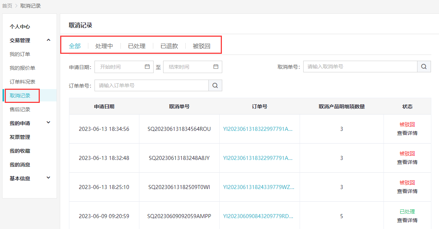This screenshot has height=229, width=439.
Task: View details of cancellation SQ202306131834564ROU
Action: [407, 133]
